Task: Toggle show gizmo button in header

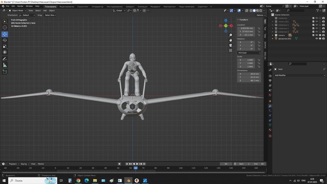Action: 232,11
